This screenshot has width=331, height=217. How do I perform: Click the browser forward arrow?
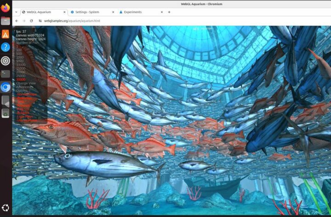[x=24, y=21]
